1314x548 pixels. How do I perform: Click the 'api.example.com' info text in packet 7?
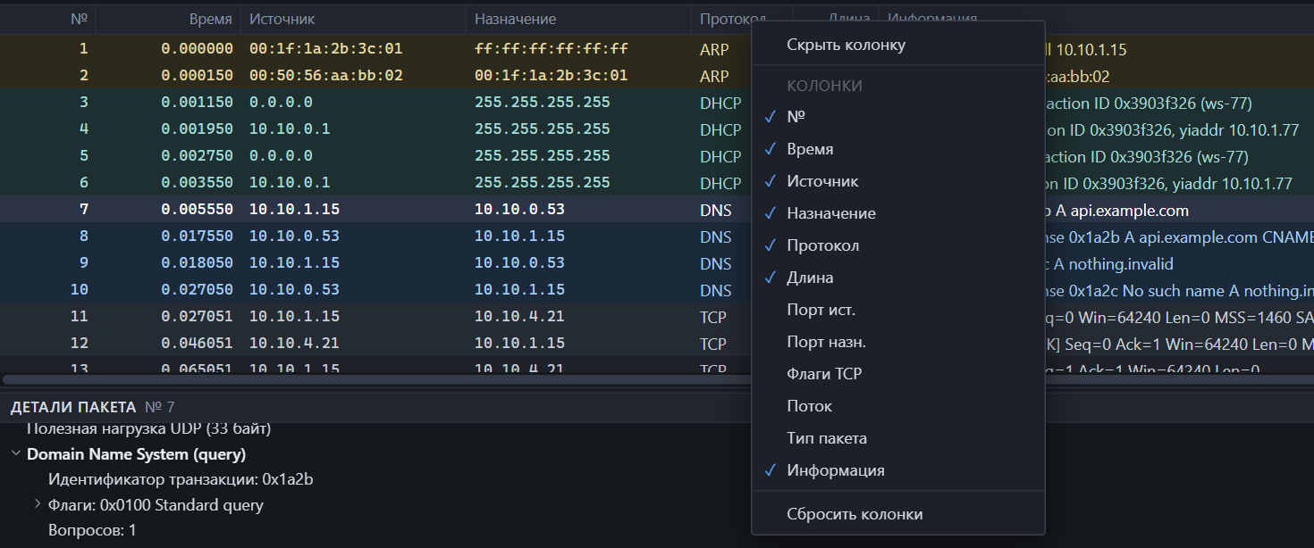pos(1130,211)
